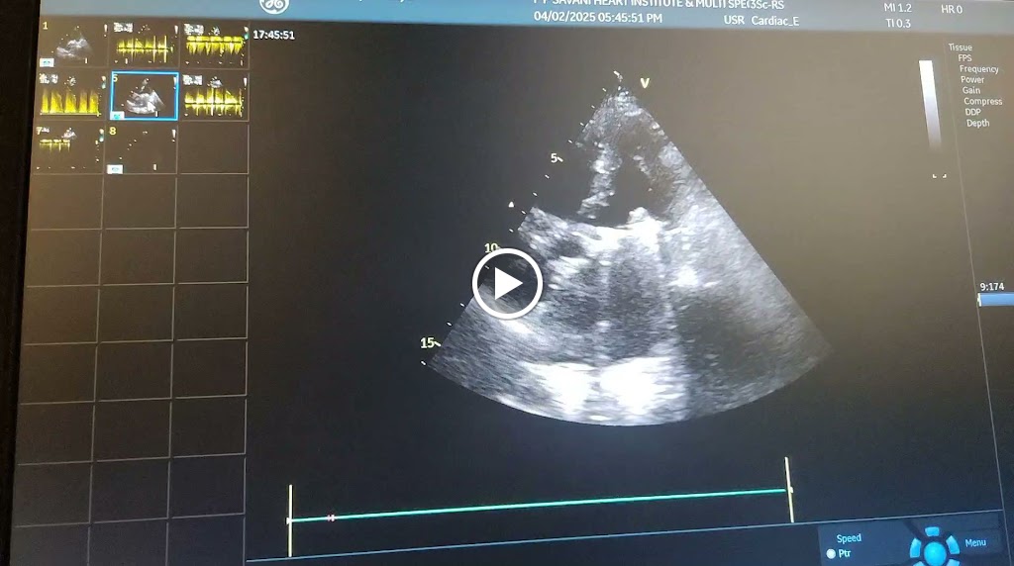1014x566 pixels.
Task: Click cine icon on thumbnail 8
Action: pyautogui.click(x=115, y=168)
